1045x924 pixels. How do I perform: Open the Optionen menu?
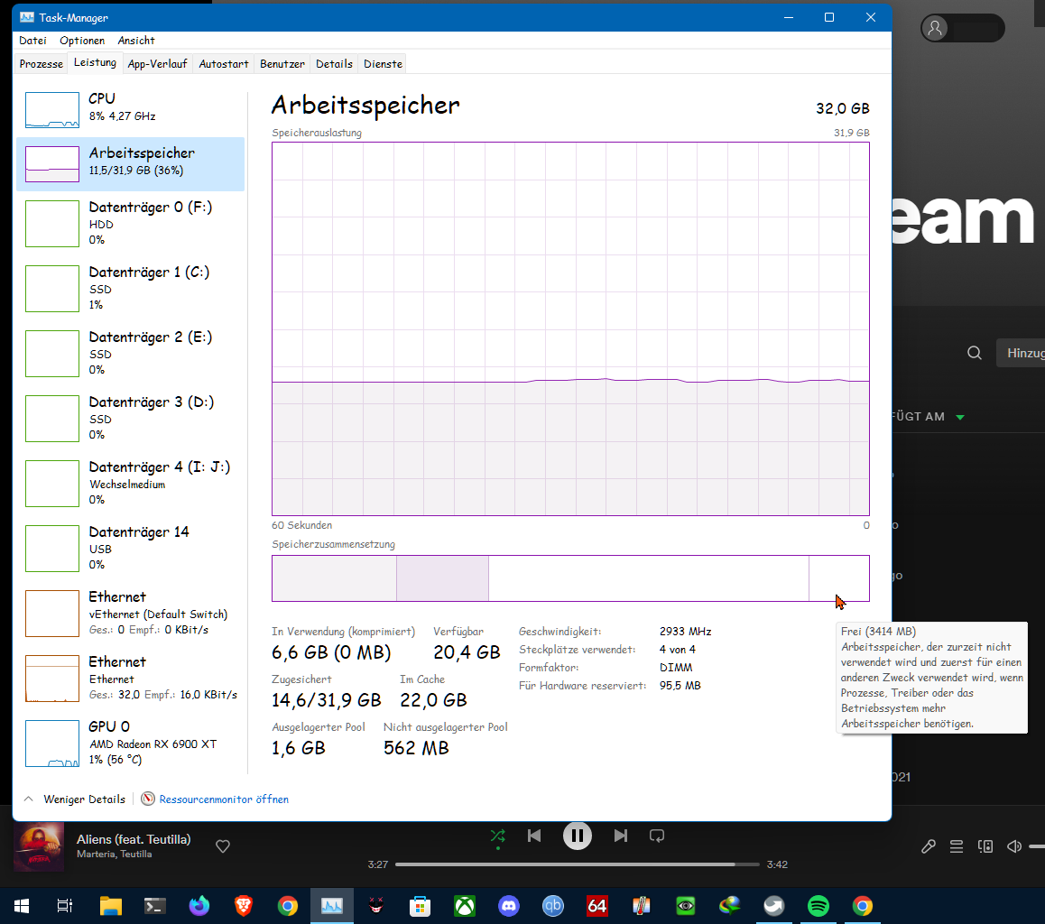pos(82,41)
